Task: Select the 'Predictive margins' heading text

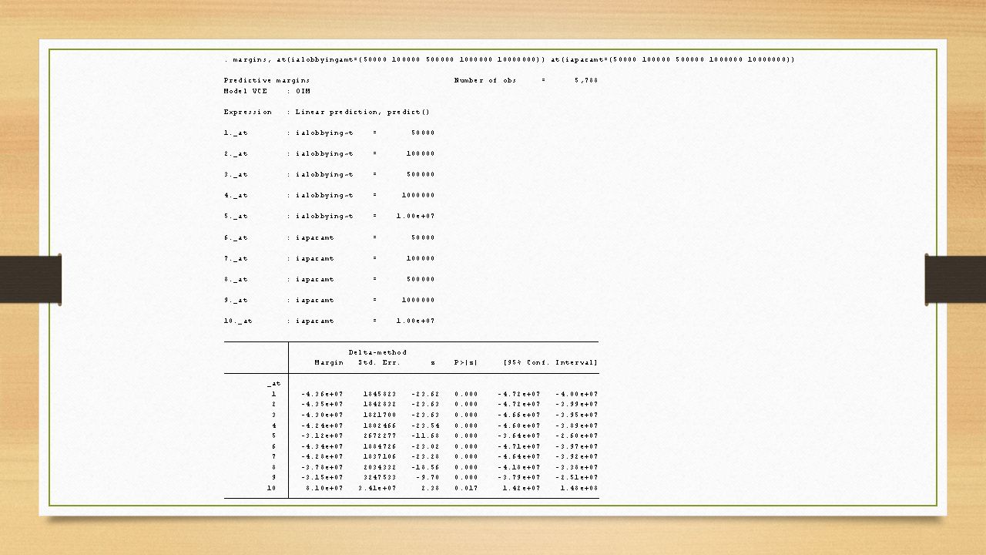Action: point(267,80)
